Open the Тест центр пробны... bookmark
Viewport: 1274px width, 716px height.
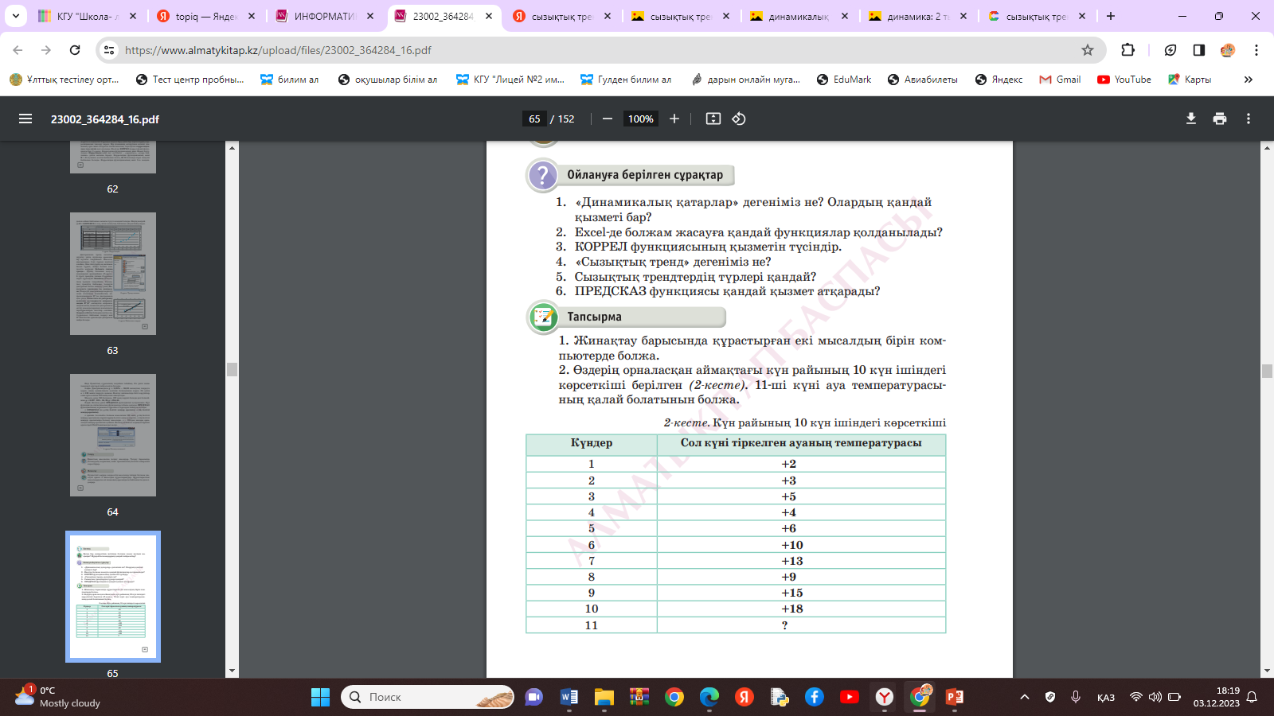click(190, 80)
